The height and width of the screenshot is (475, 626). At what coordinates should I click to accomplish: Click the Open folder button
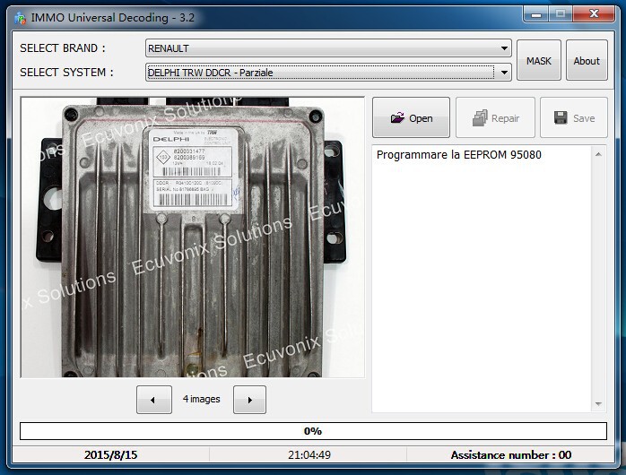(411, 117)
